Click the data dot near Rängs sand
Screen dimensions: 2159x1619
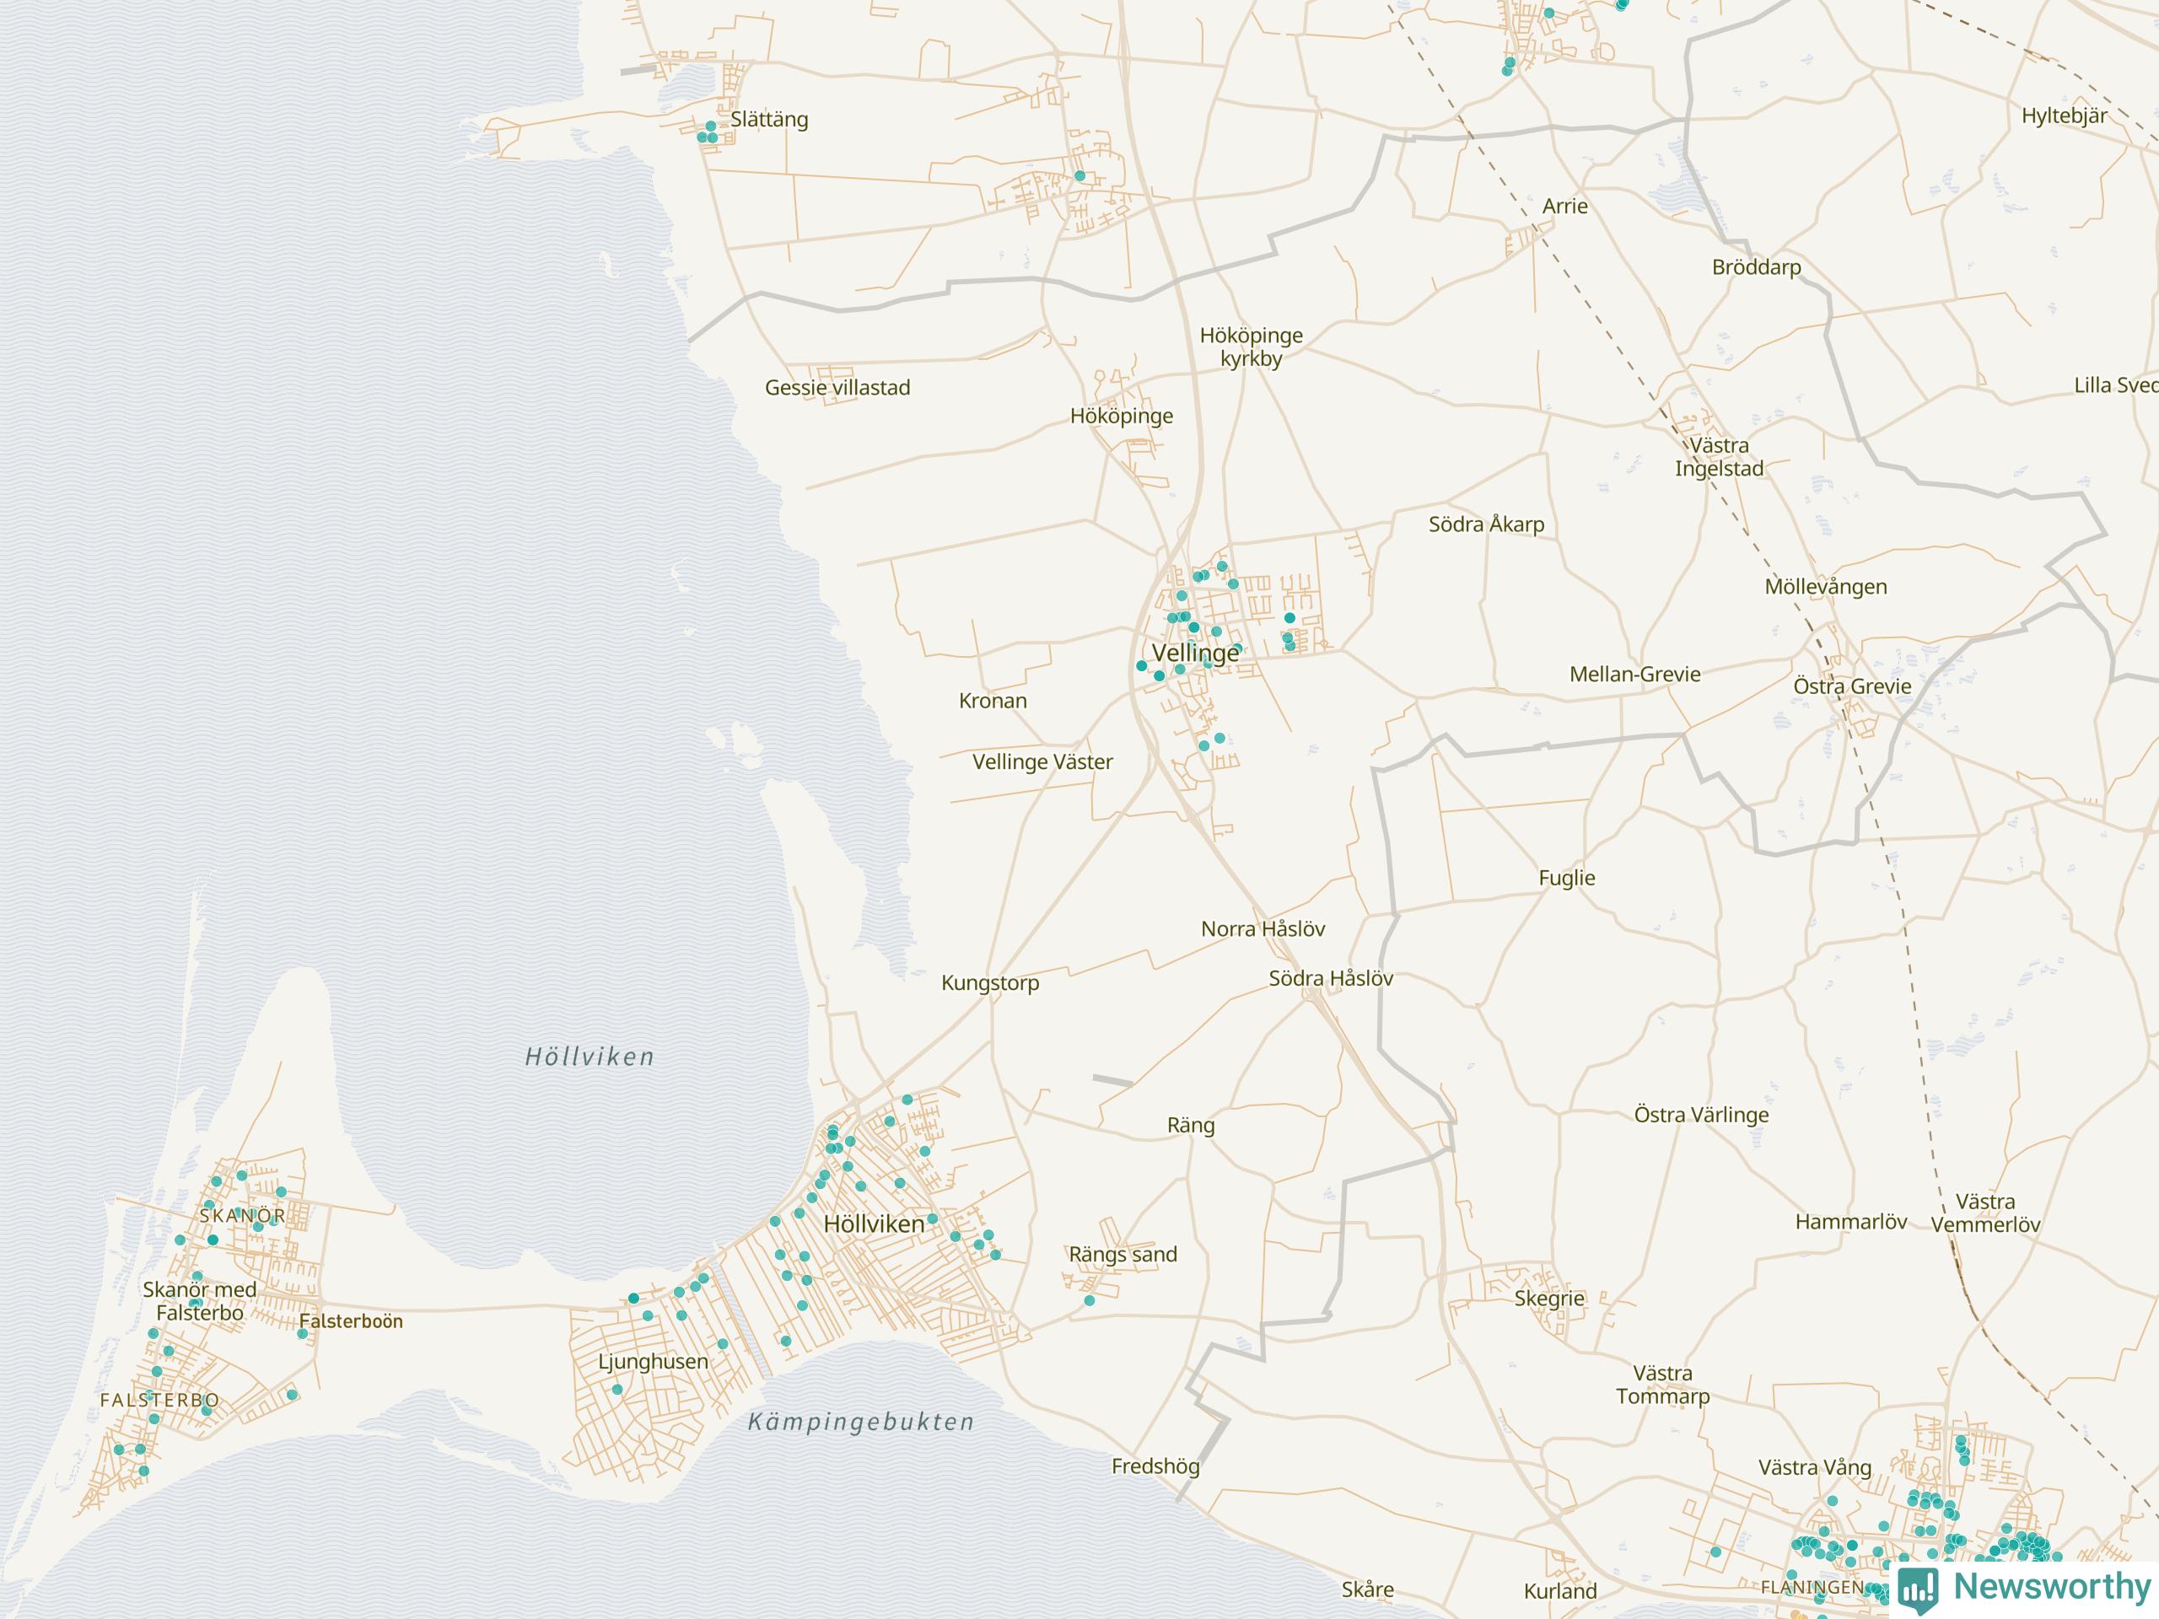(1090, 1300)
